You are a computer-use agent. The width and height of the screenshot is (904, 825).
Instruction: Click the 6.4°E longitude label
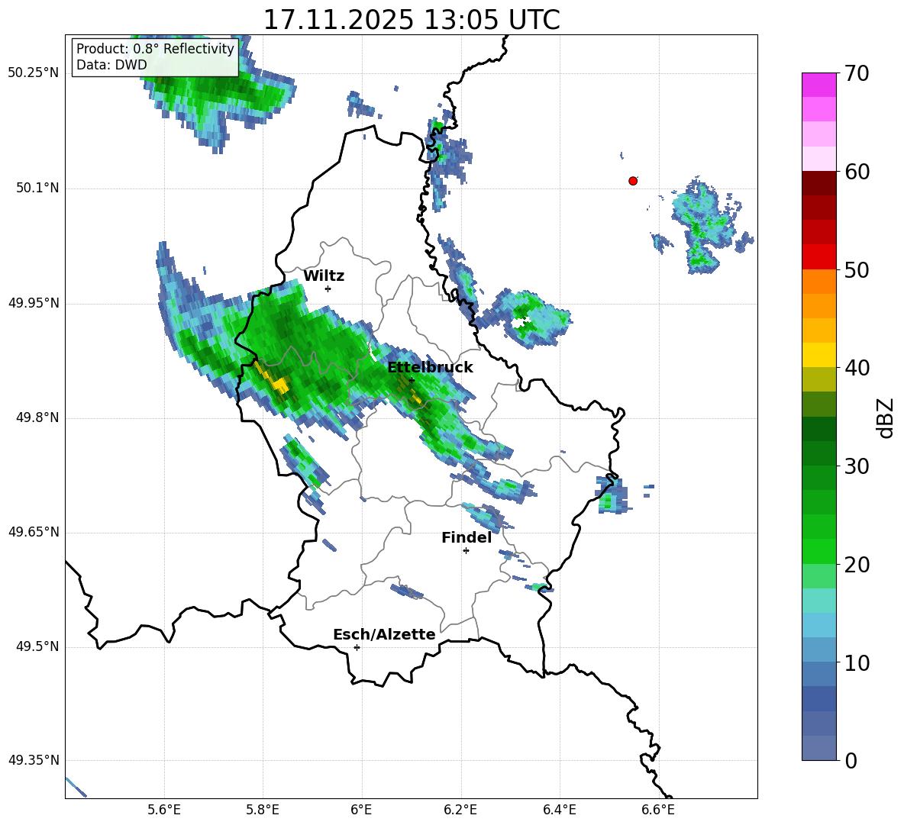tap(559, 810)
